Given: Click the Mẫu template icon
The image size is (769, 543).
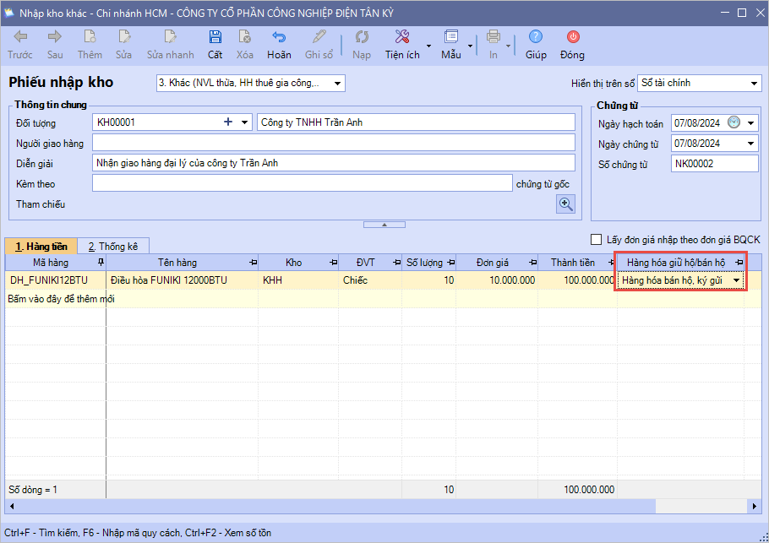Looking at the screenshot, I should click(x=451, y=37).
